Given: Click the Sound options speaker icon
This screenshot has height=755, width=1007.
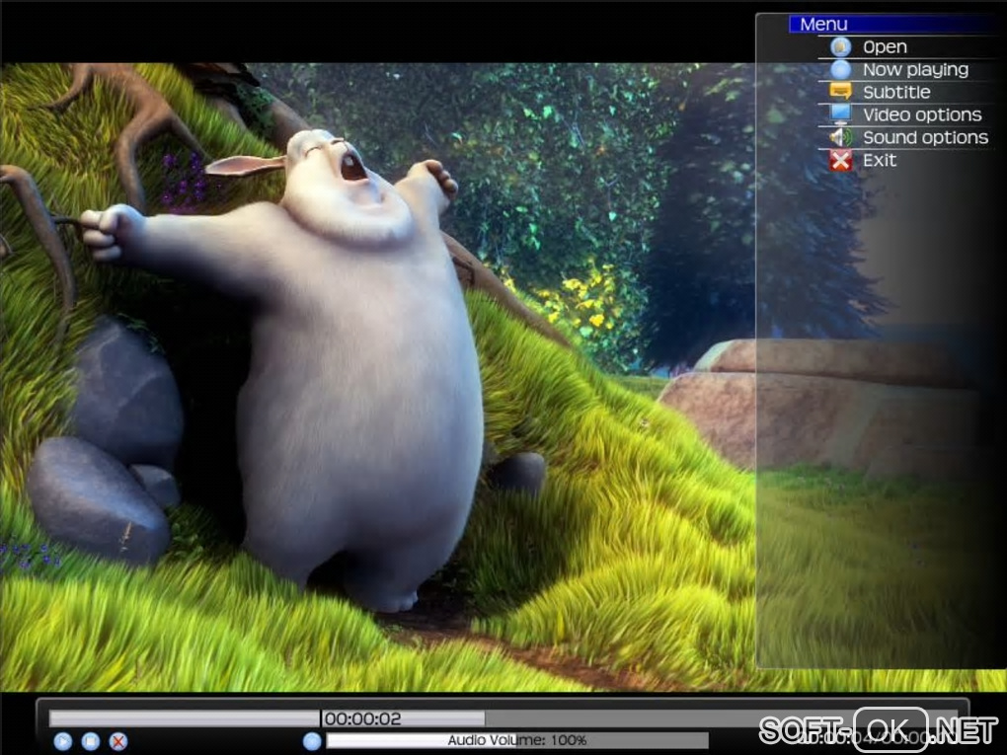Looking at the screenshot, I should click(841, 137).
